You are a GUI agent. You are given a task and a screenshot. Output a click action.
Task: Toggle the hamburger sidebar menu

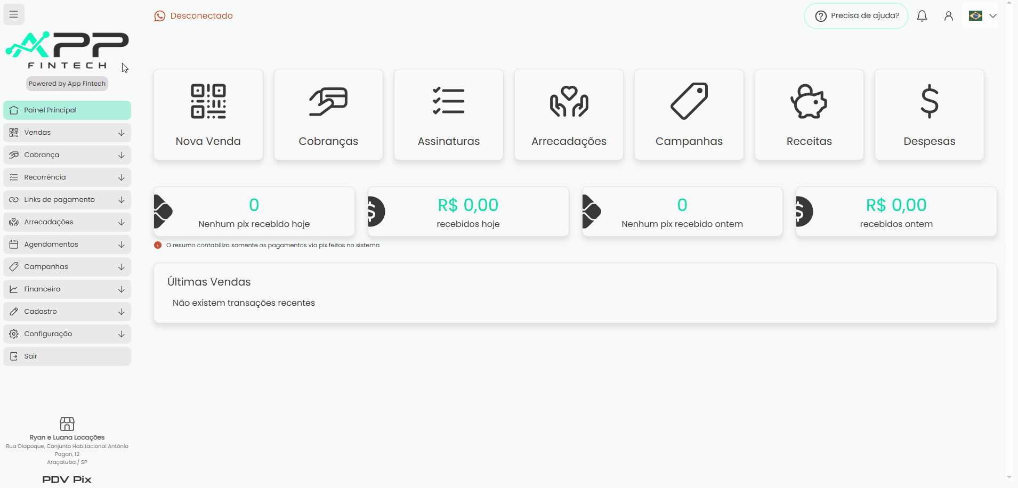(14, 14)
